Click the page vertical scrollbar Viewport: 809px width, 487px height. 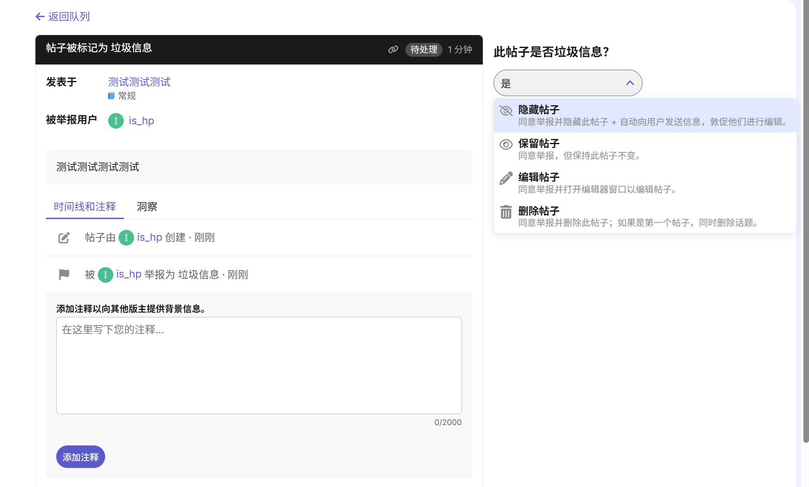tap(806, 221)
